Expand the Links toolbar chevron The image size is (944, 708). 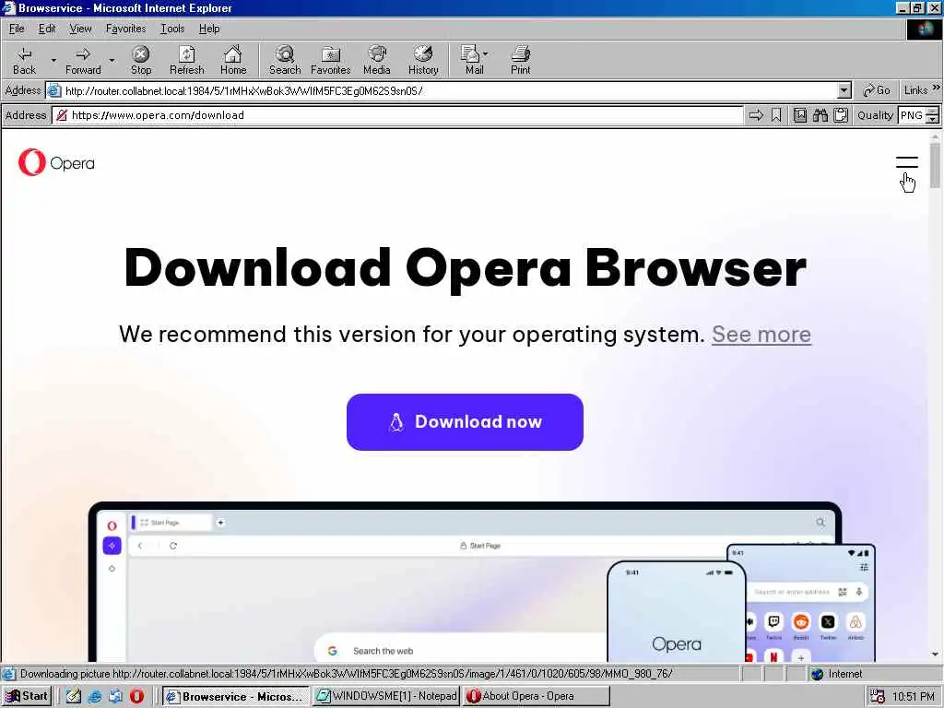click(x=937, y=88)
